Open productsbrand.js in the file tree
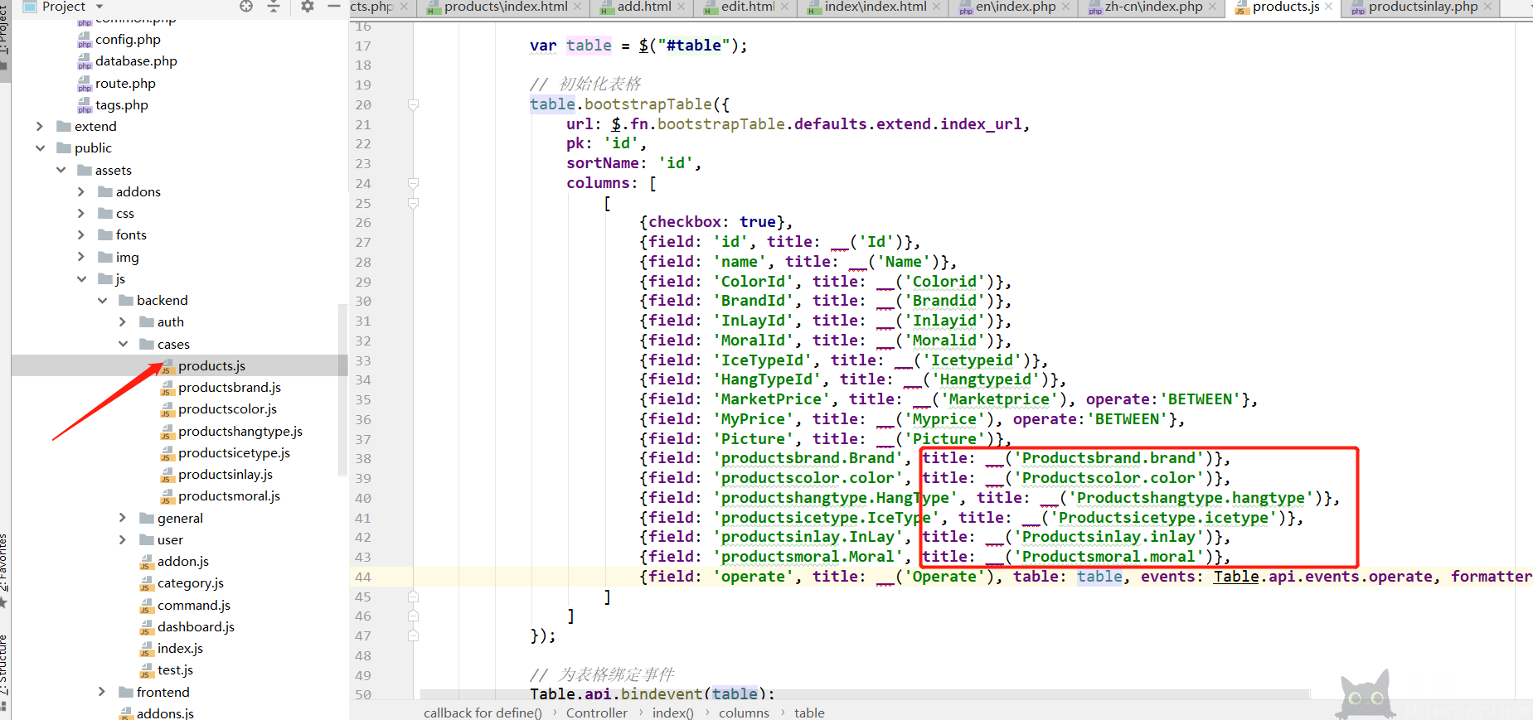 pyautogui.click(x=229, y=387)
